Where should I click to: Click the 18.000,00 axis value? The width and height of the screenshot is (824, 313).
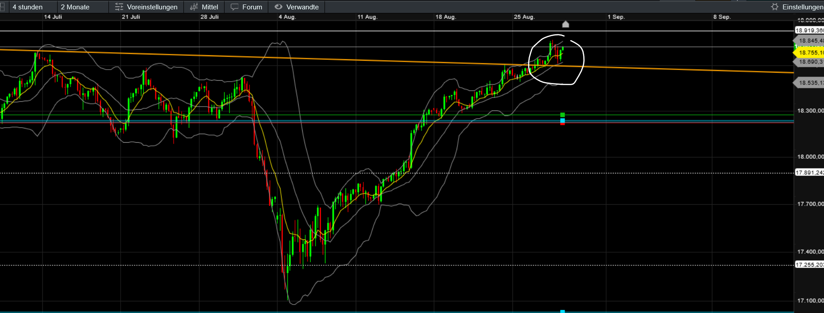click(x=810, y=156)
